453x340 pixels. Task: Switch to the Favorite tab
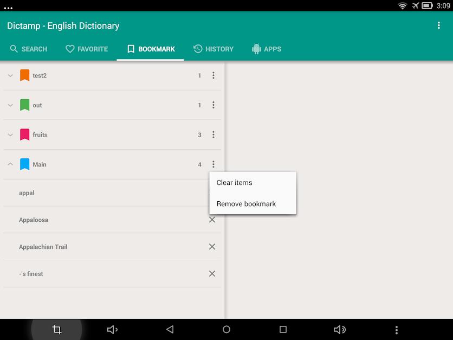click(87, 49)
